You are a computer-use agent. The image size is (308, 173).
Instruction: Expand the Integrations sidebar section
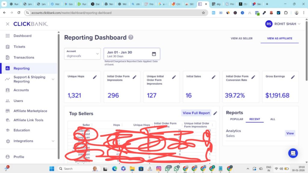[x=53, y=141]
